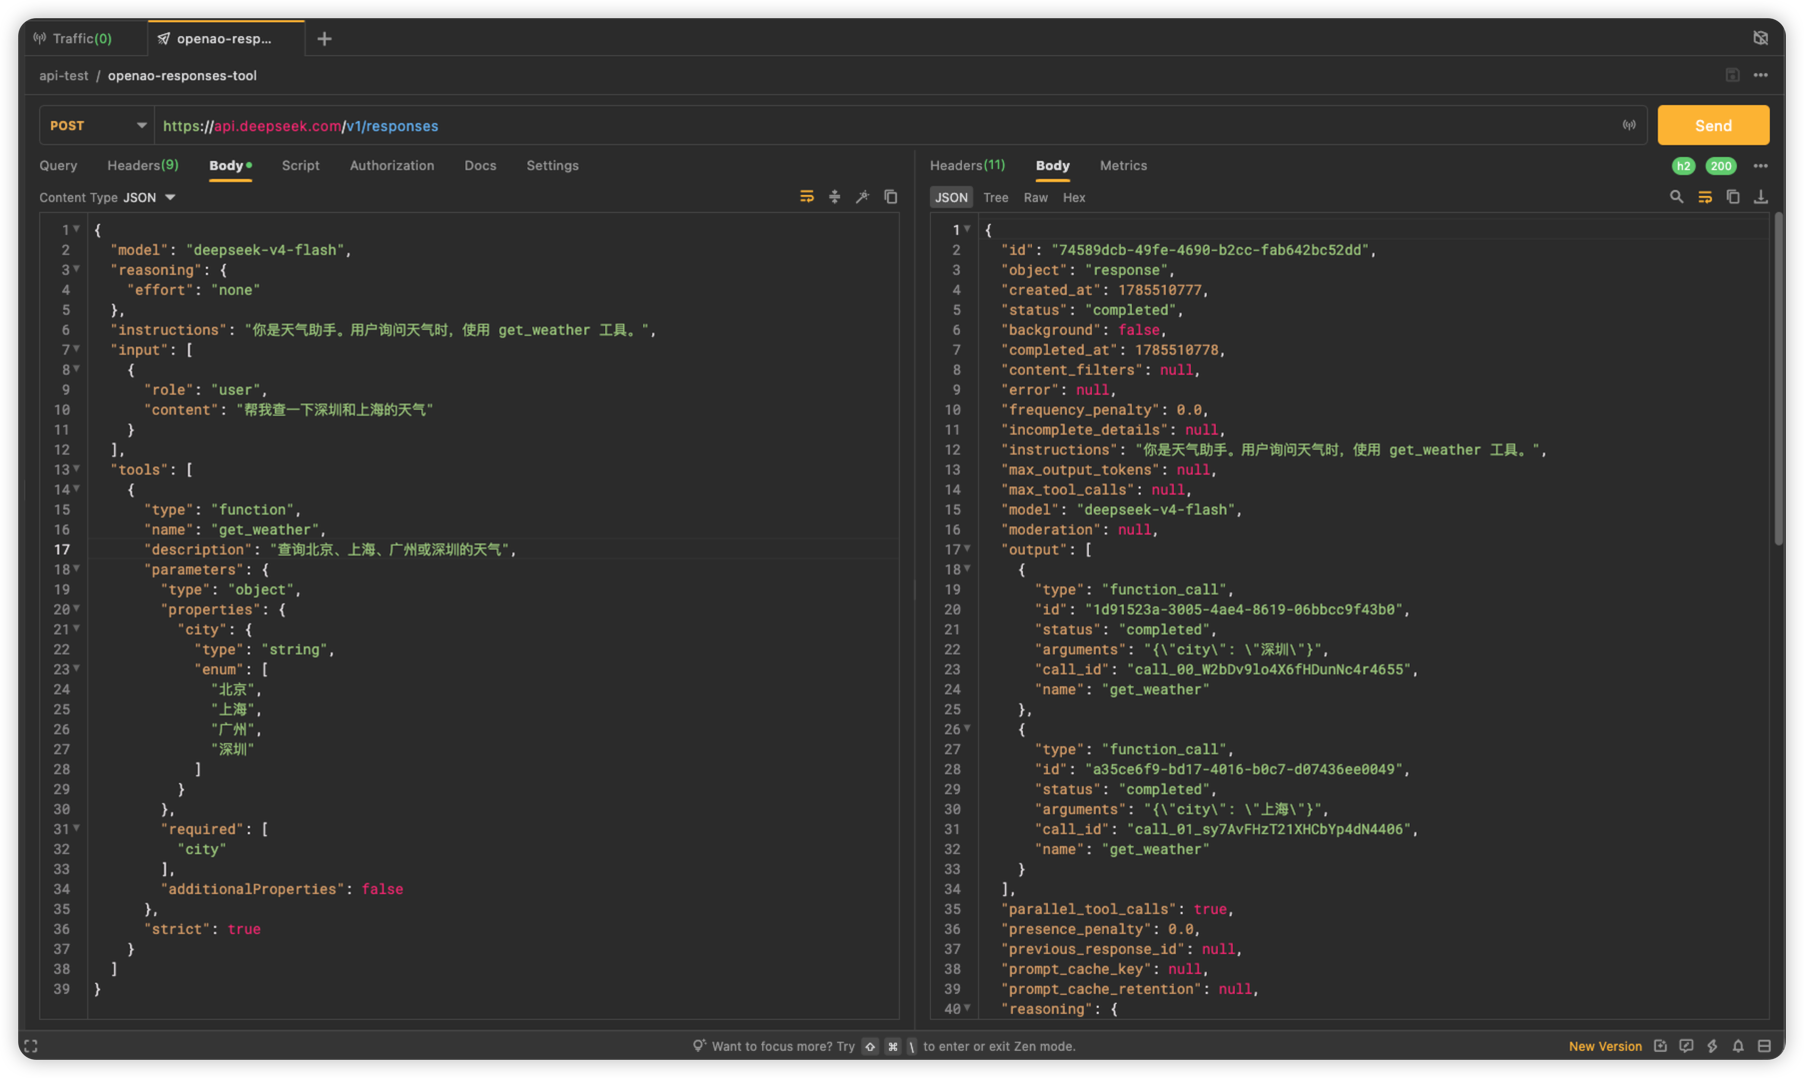Open the Script tab
Image resolution: width=1804 pixels, height=1078 pixels.
301,166
